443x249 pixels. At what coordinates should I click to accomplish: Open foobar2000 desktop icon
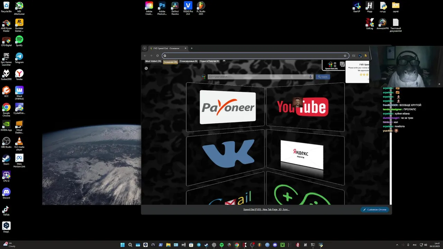click(6, 75)
